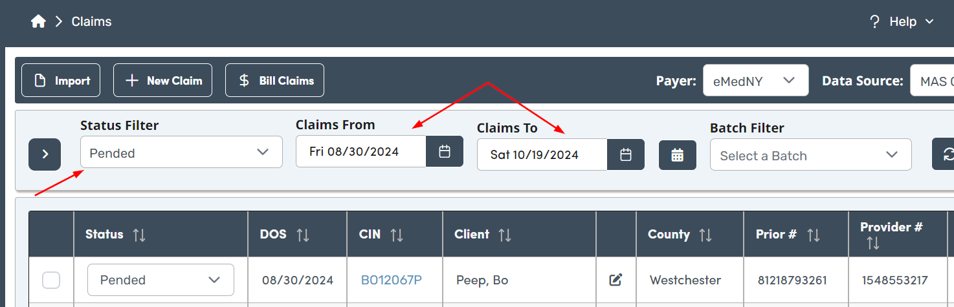
Task: Sort by CIN column arrows
Action: (x=397, y=235)
